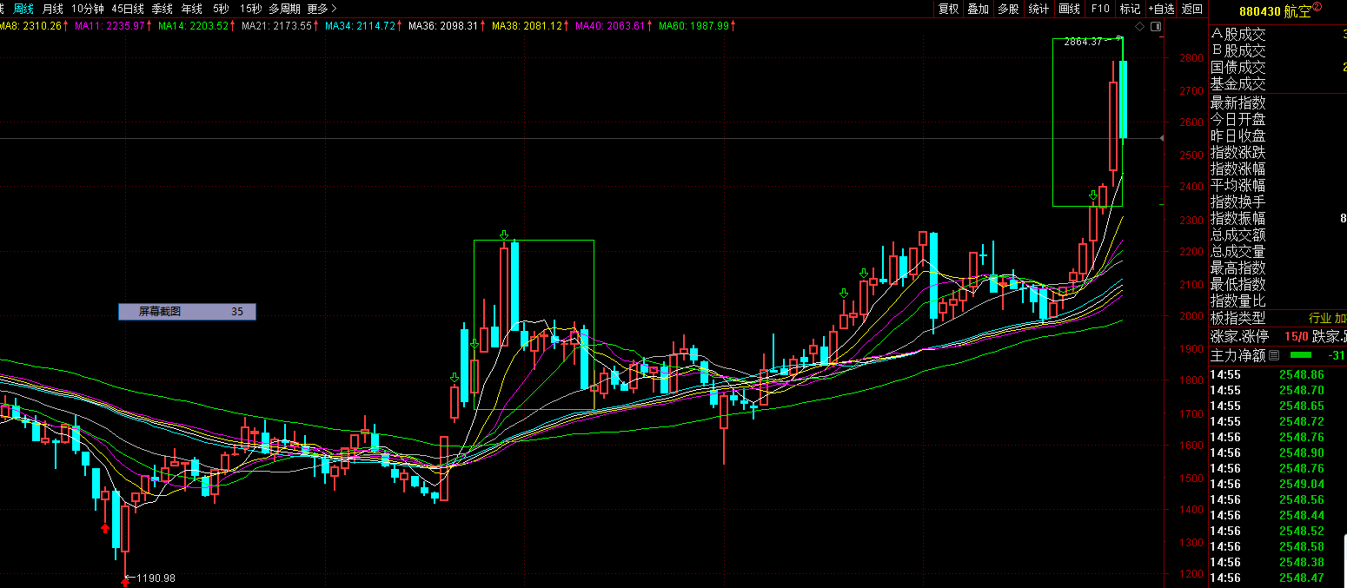
Task: Click the 2548.47 tick row
Action: point(1277,578)
